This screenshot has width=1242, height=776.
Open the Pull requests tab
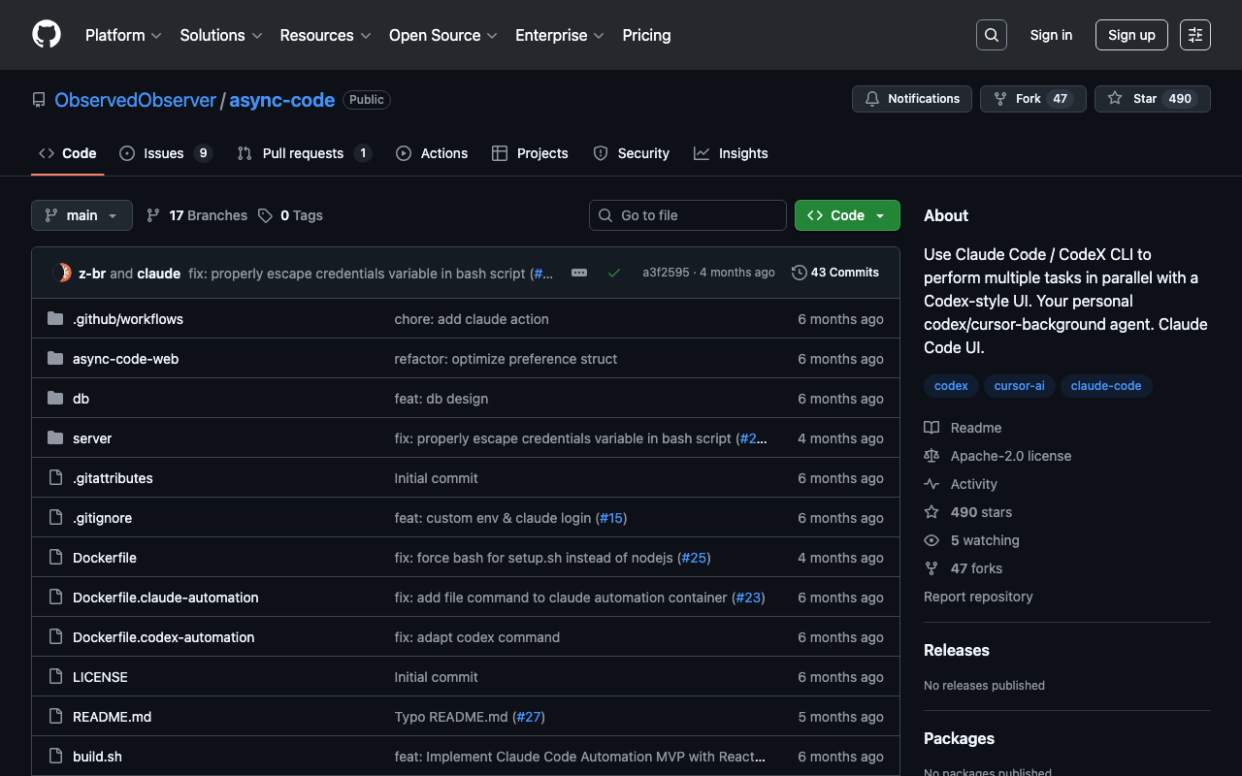303,153
